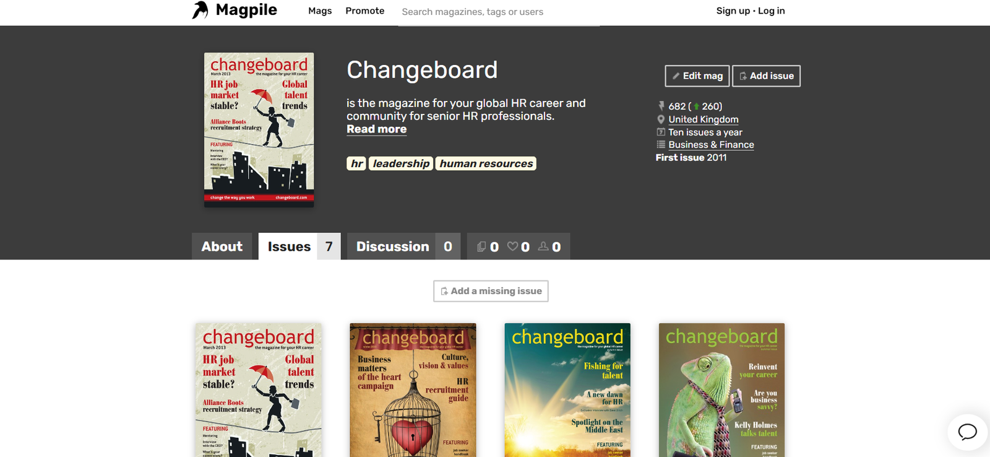This screenshot has width=990, height=457.
Task: Click the First issue 2011 text
Action: point(691,157)
